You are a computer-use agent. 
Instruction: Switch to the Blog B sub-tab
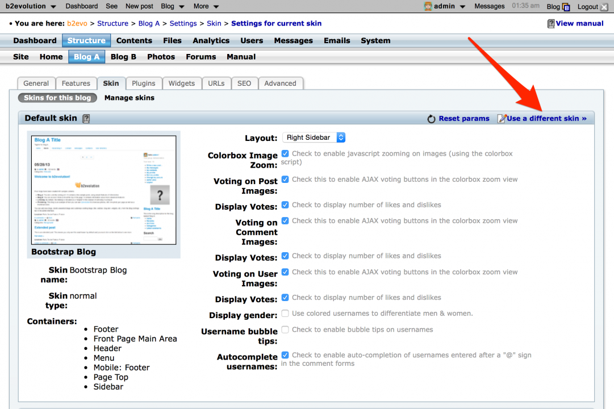tap(123, 57)
